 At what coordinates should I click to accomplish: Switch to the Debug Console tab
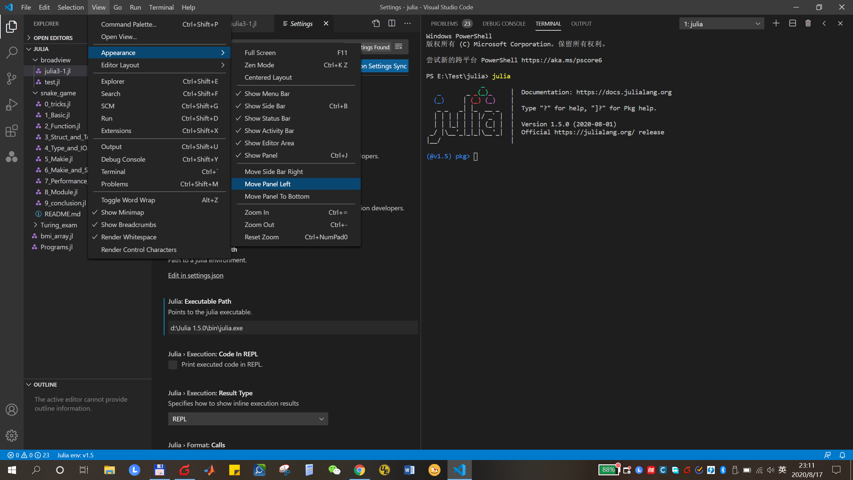504,24
